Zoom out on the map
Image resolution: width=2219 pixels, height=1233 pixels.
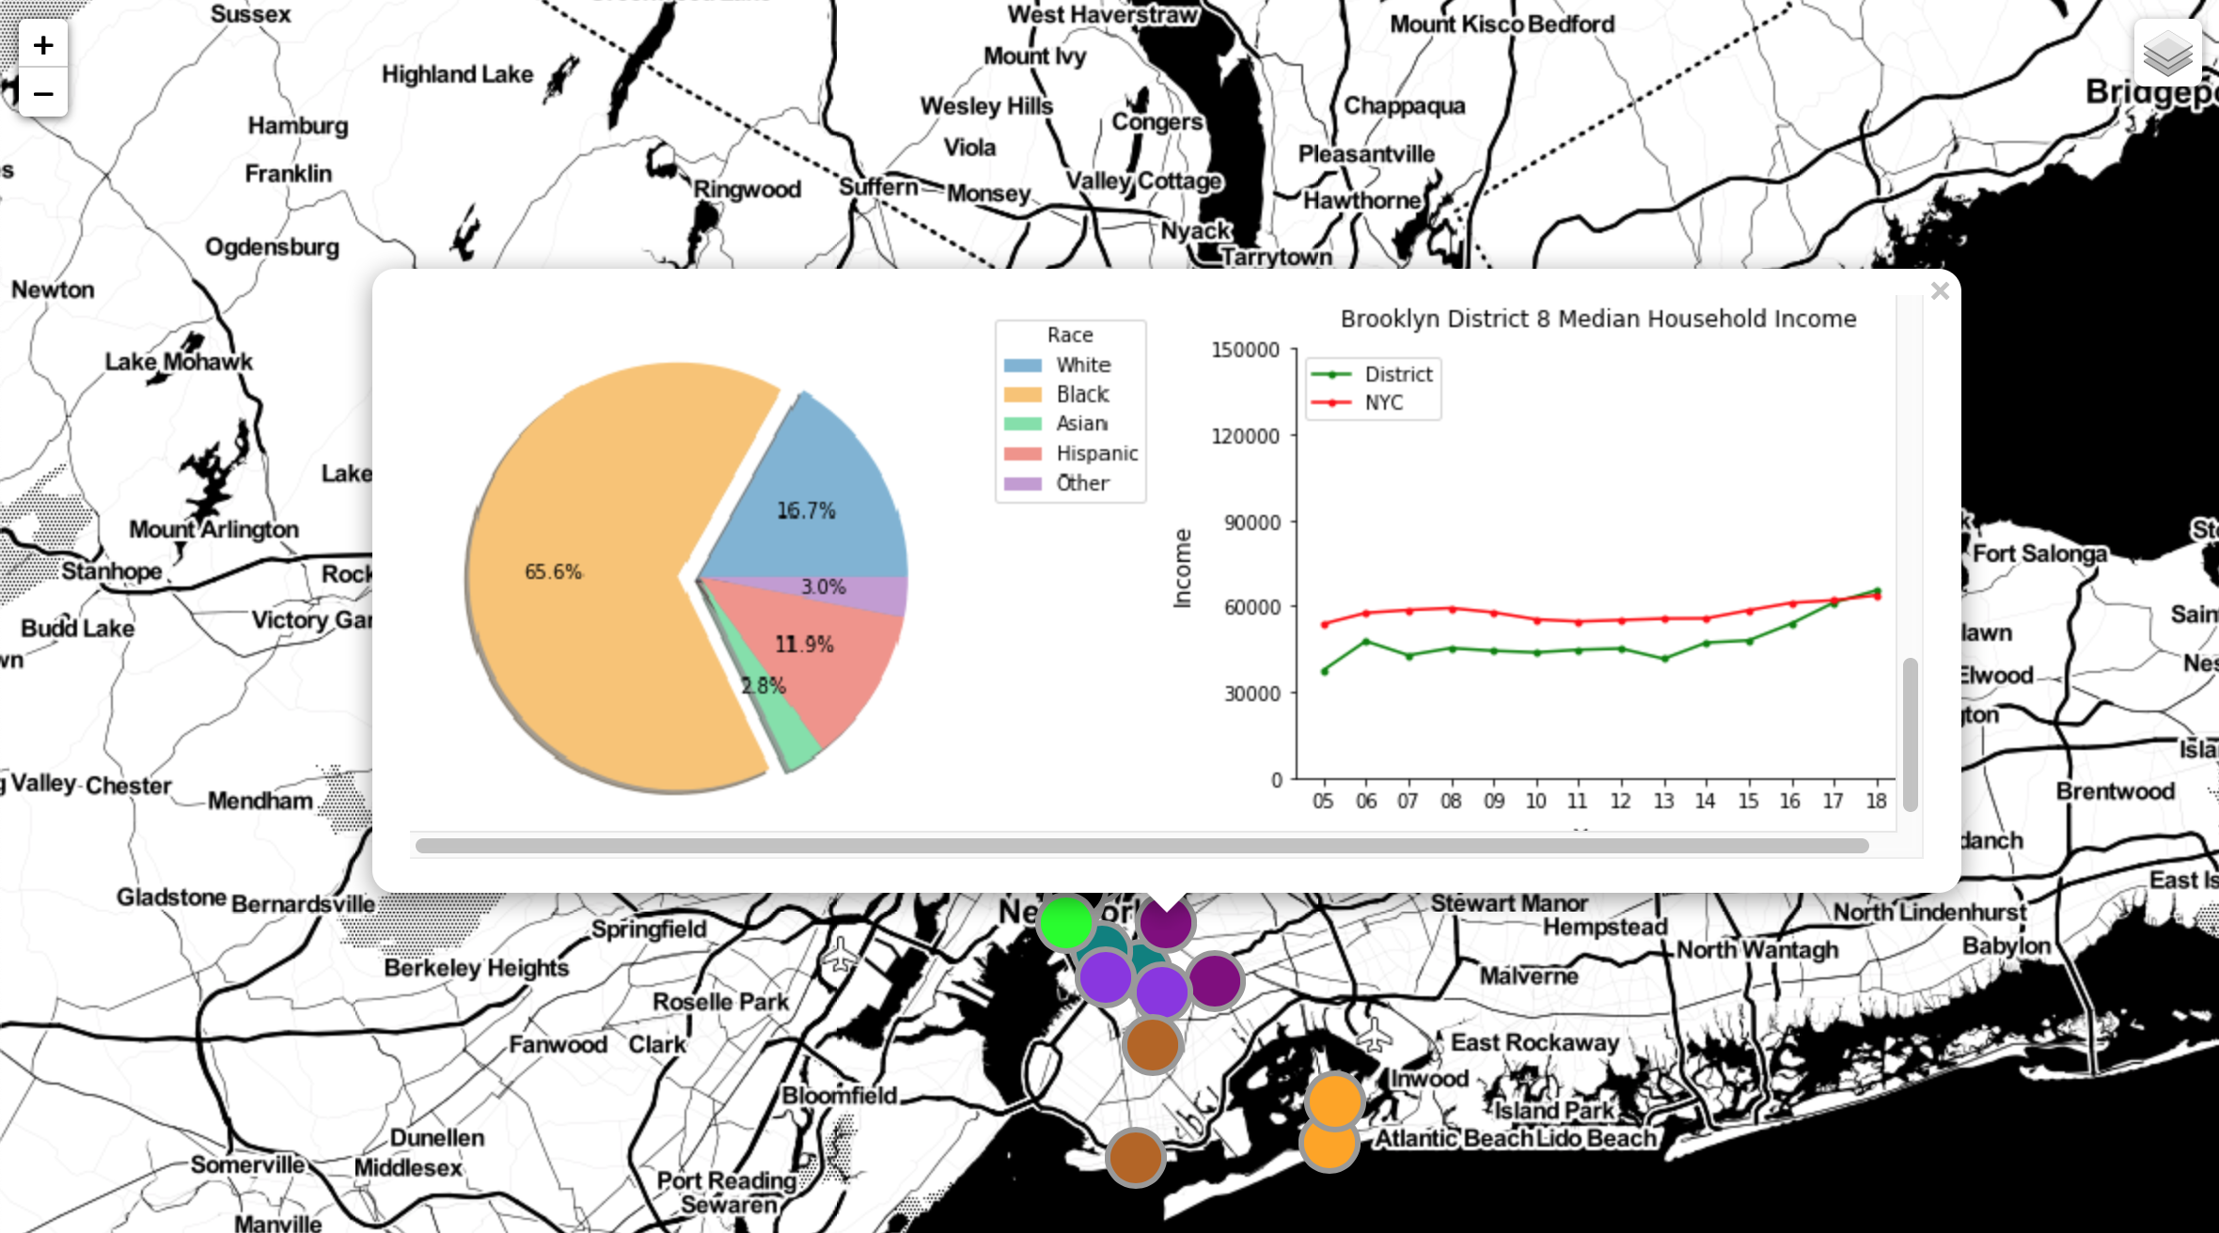pos(43,93)
